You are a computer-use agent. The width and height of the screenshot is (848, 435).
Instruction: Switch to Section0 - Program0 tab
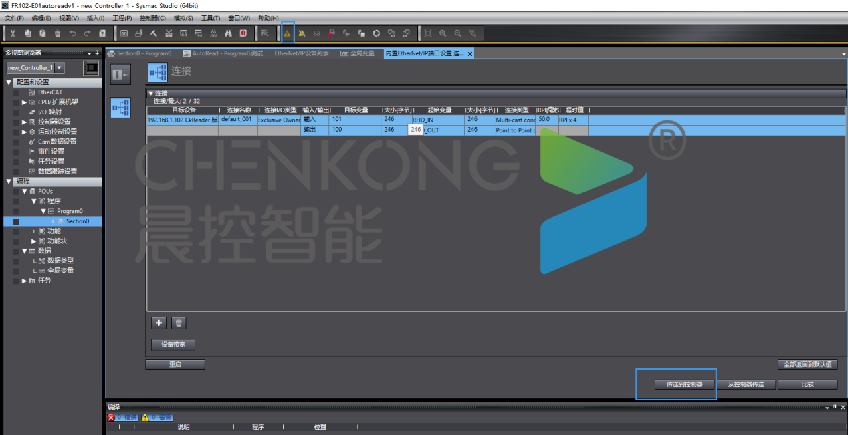point(140,53)
